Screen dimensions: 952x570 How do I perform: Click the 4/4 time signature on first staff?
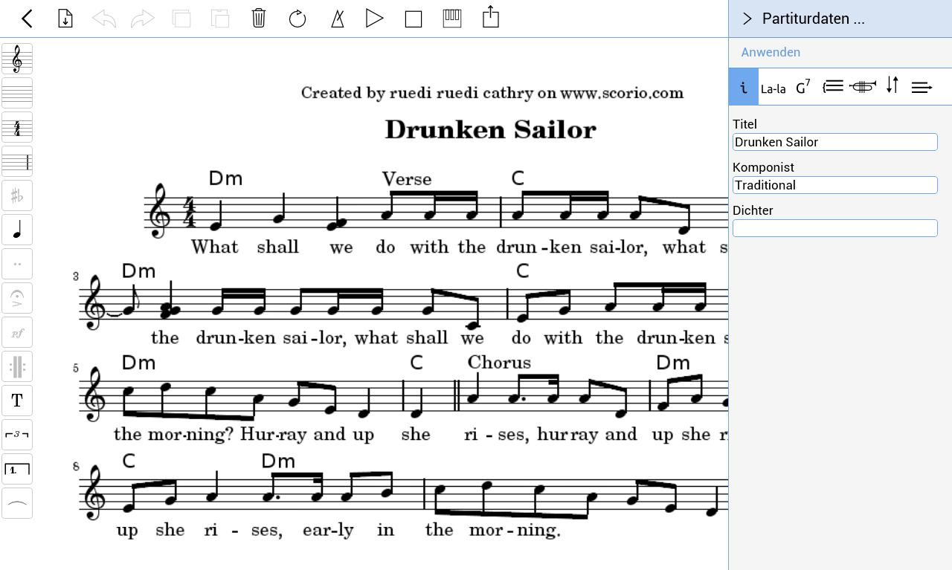[189, 213]
